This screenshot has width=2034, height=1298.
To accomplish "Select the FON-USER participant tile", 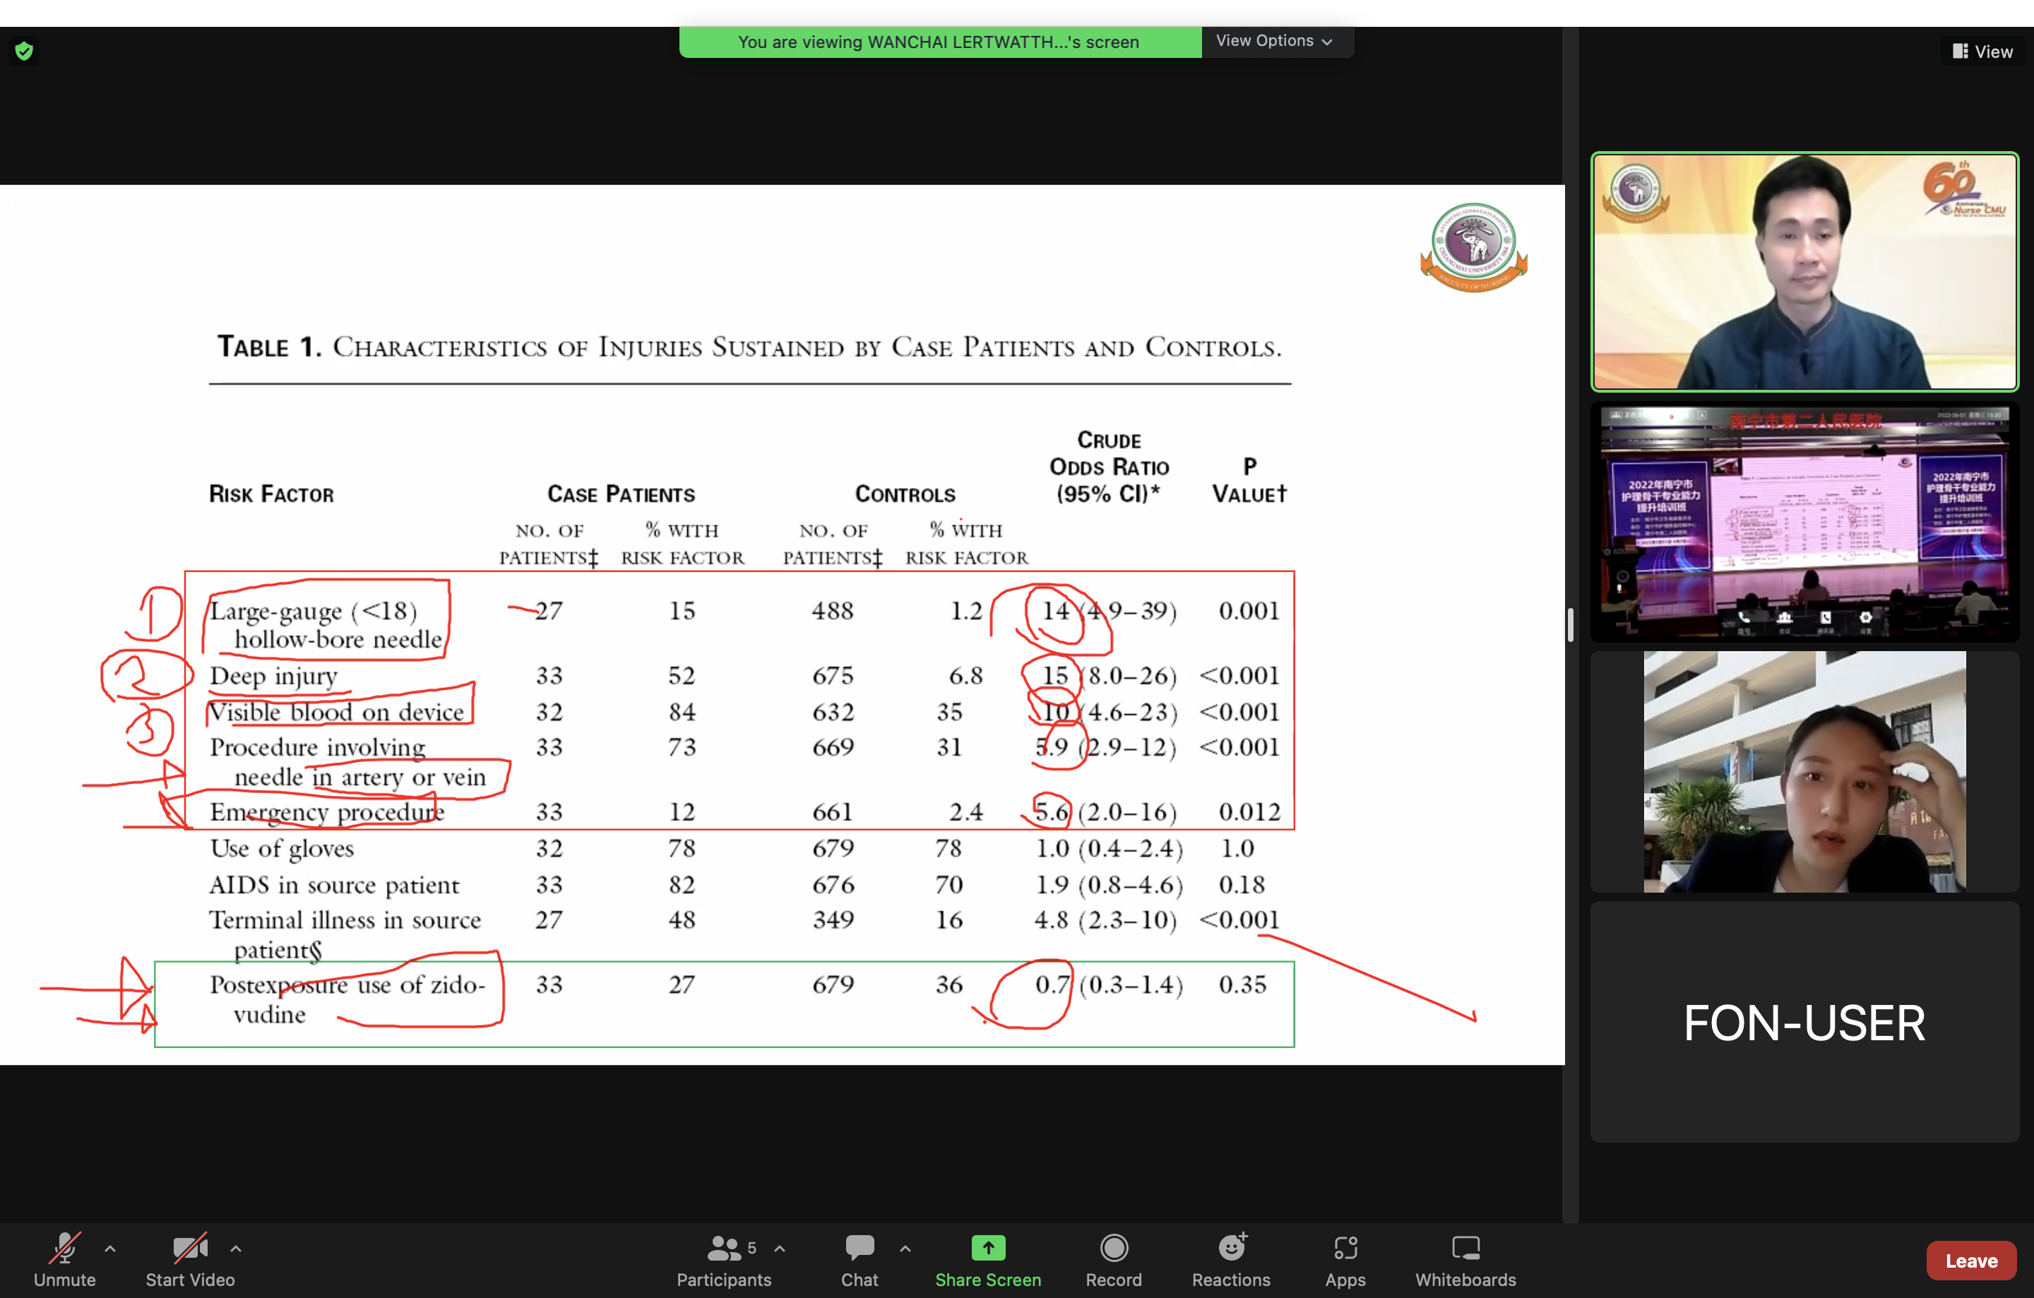I will click(x=1804, y=1022).
